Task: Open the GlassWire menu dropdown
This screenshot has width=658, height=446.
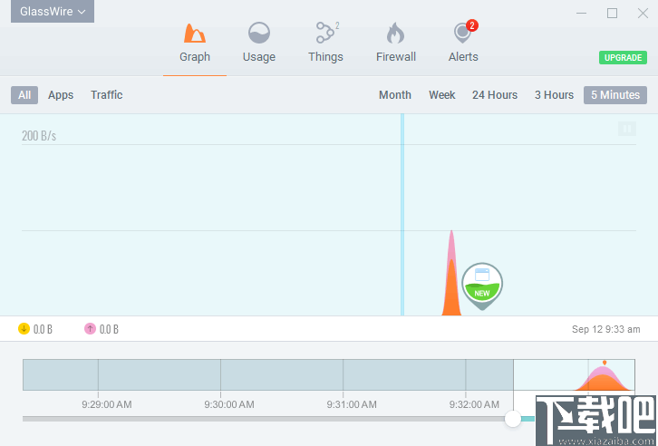Action: point(53,11)
